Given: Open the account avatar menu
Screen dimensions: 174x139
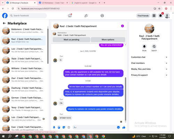Looking at the screenshot, I should tap(167, 16).
